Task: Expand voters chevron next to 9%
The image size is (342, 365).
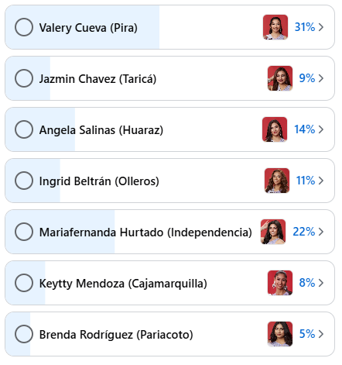Action: pyautogui.click(x=321, y=78)
